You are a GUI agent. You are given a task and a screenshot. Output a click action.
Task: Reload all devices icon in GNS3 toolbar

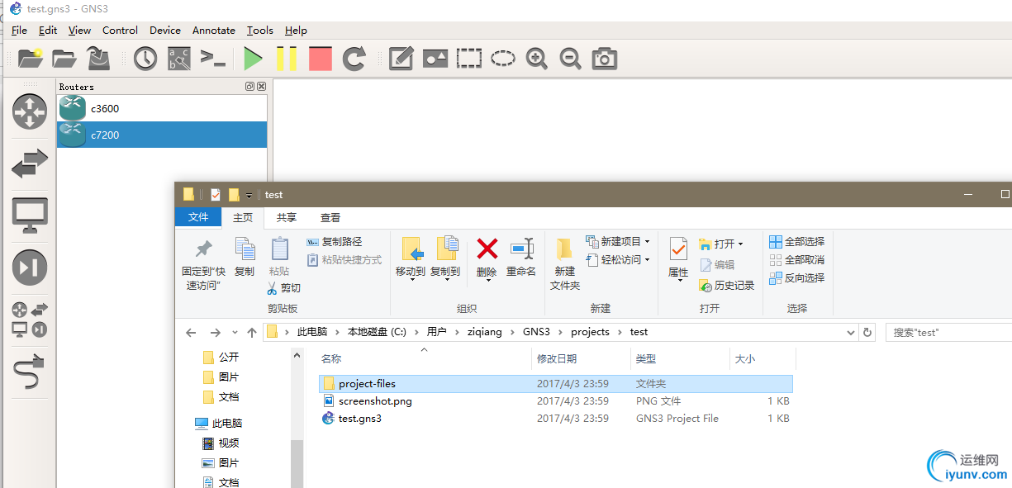[354, 59]
